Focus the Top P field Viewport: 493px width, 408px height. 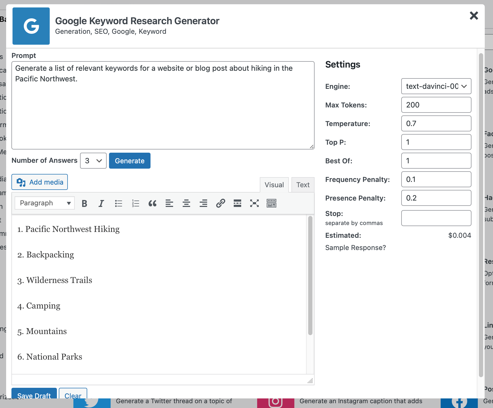pos(436,142)
